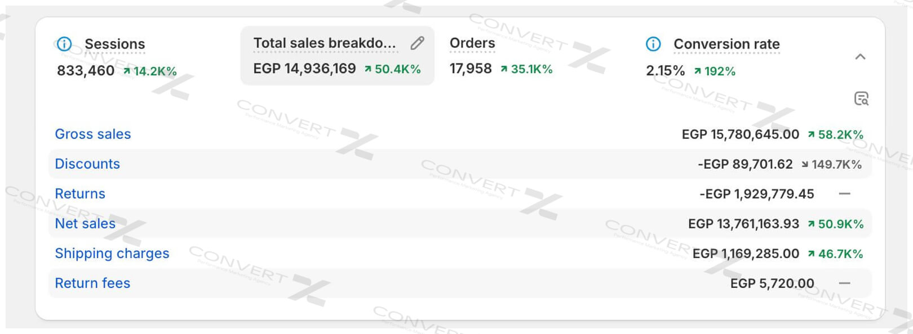This screenshot has width=913, height=334.
Task: Click the Orders 35.1K% trend indicator
Action: pyautogui.click(x=526, y=69)
